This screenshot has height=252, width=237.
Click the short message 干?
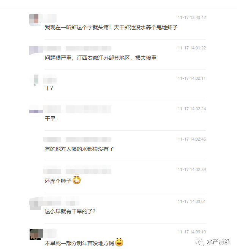click(49, 88)
